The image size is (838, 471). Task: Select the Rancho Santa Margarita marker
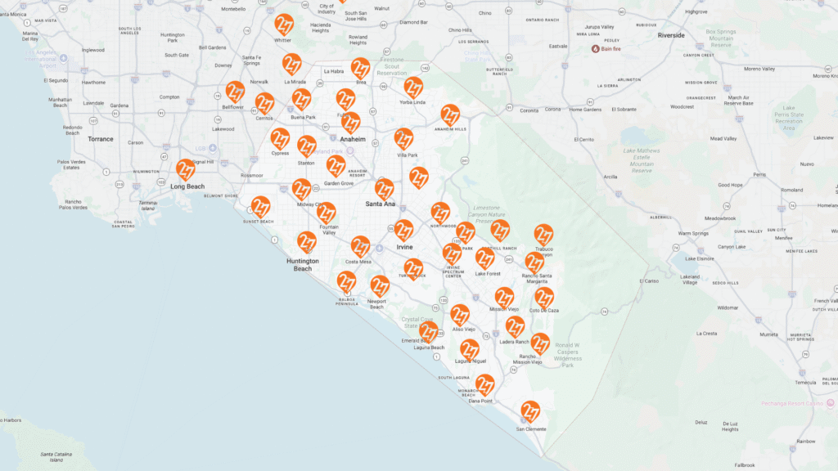click(534, 262)
